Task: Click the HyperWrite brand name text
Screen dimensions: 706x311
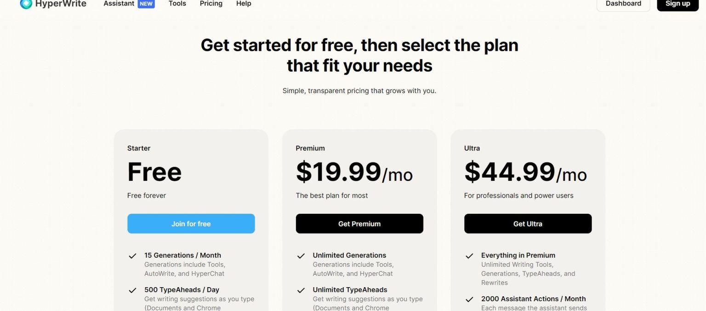Action: (x=61, y=4)
